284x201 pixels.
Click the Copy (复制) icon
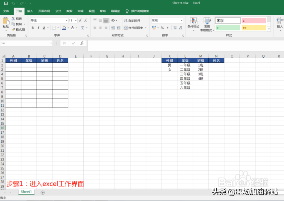[x=13, y=24]
